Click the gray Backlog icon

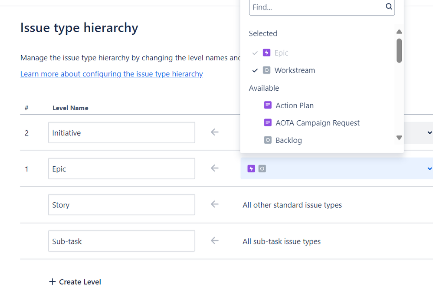coord(268,140)
